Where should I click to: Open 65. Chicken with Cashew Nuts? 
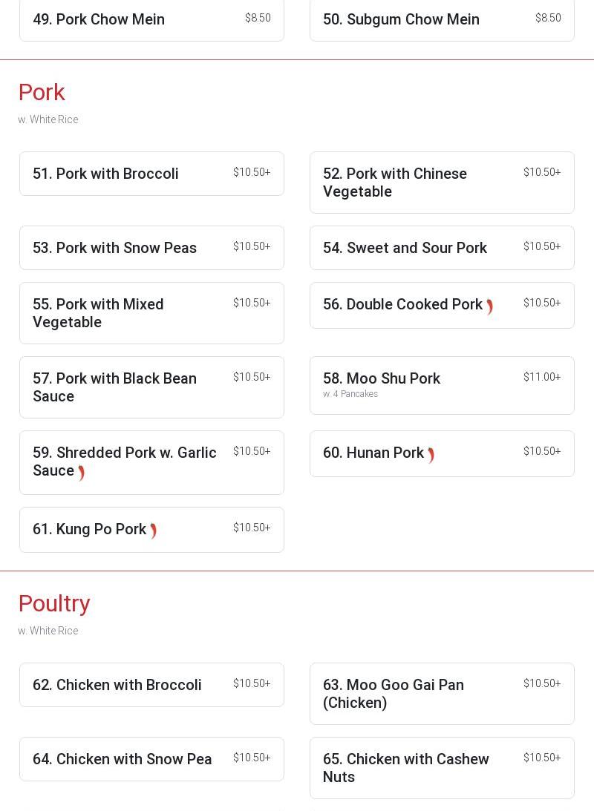(442, 767)
